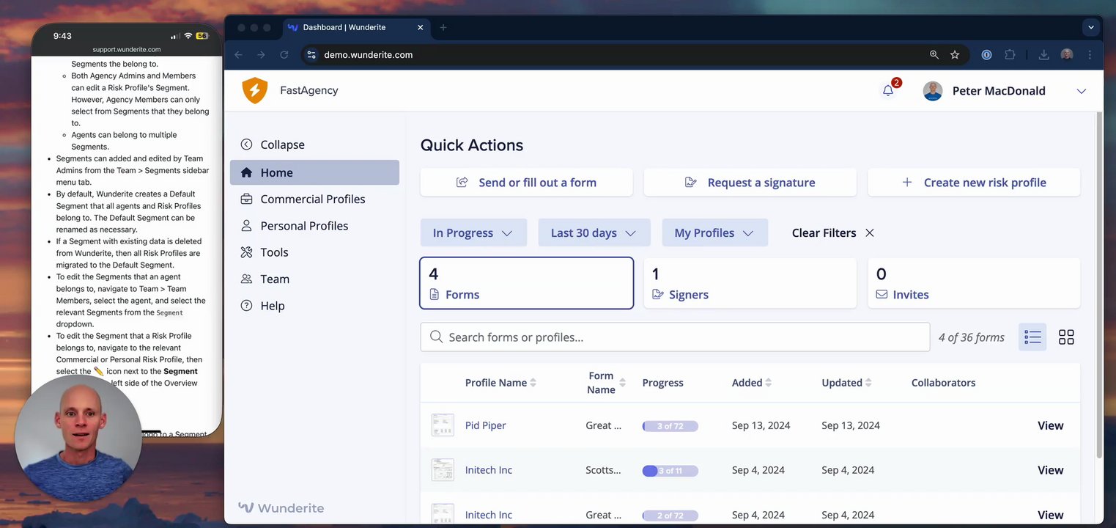
Task: Click the Search forms or profiles field
Action: click(675, 337)
